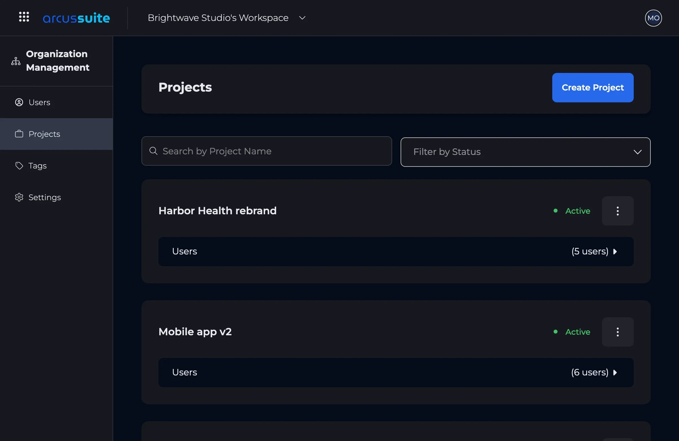Click the Projects page heading
679x441 pixels.
click(x=185, y=87)
